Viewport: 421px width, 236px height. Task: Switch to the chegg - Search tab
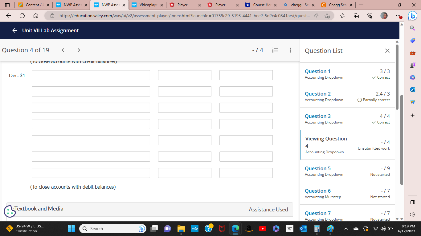pyautogui.click(x=299, y=5)
